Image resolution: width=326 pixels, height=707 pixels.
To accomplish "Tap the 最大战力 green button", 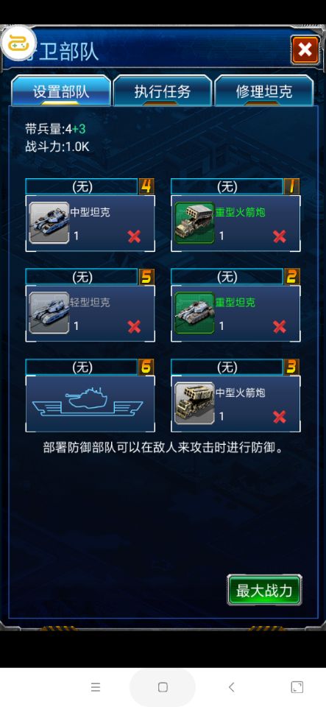I will pos(264,590).
